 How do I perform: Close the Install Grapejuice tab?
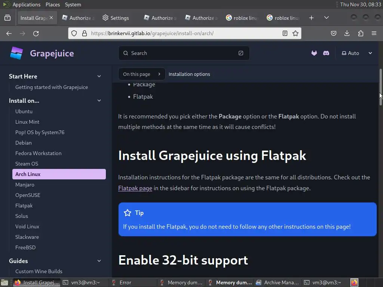click(x=51, y=18)
